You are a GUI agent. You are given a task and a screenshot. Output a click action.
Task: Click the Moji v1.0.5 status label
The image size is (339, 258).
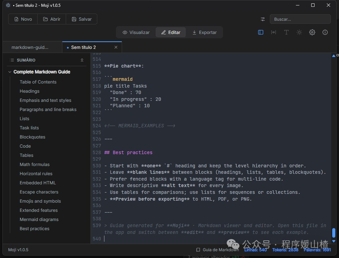18,250
